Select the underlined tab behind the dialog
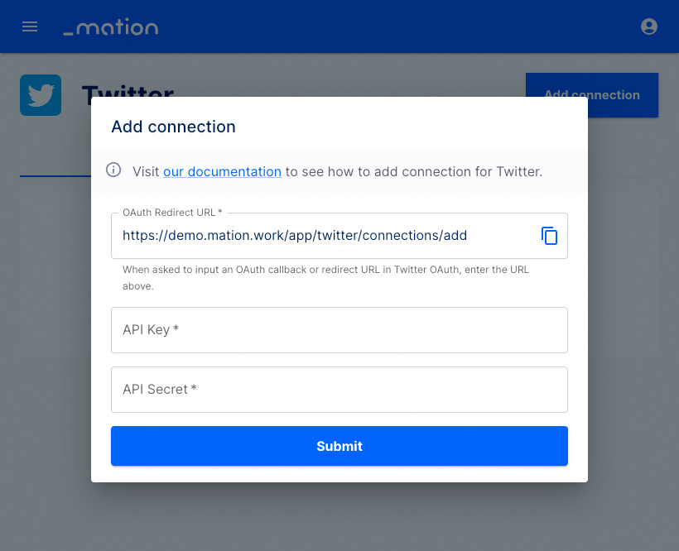This screenshot has height=551, width=679. pos(55,165)
